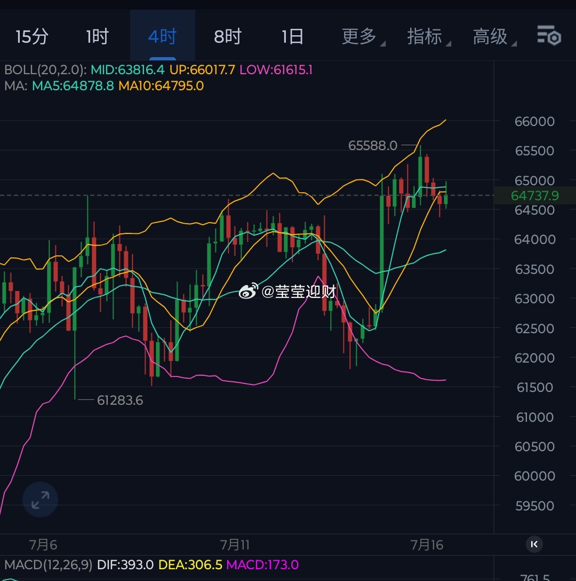Click the 7月11 date axis label

(x=235, y=545)
